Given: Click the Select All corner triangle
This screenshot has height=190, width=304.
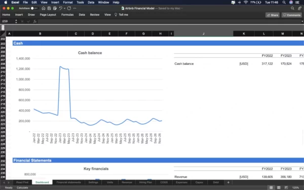Looking at the screenshot, I should tap(3, 34).
